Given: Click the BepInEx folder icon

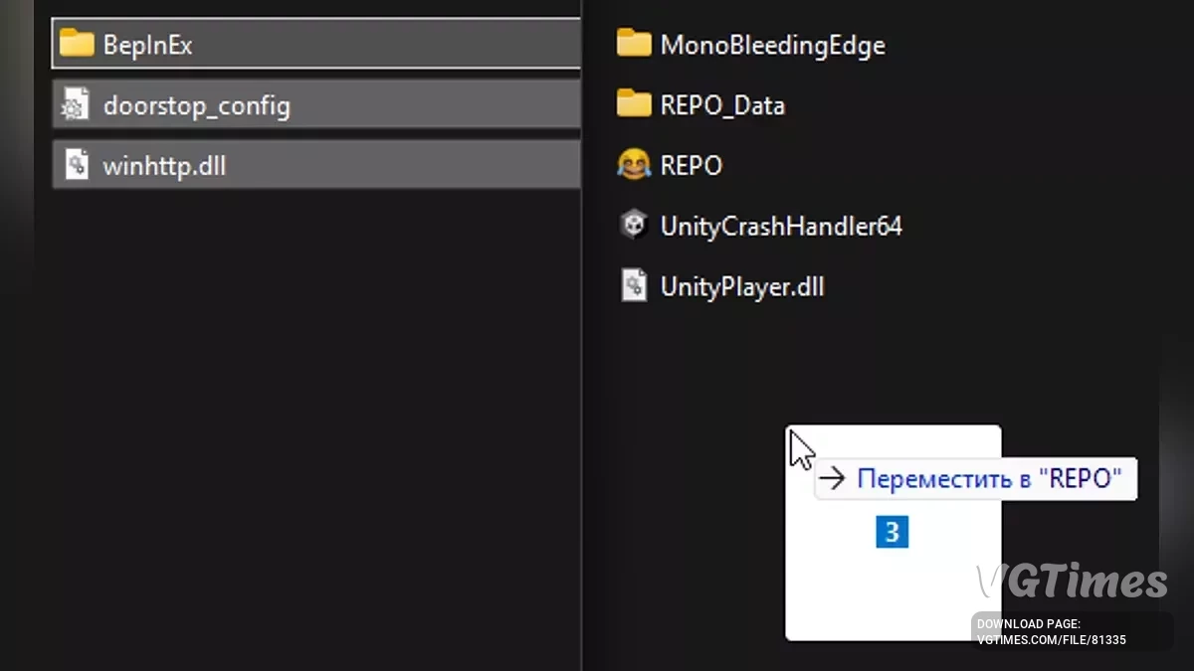Looking at the screenshot, I should (77, 45).
